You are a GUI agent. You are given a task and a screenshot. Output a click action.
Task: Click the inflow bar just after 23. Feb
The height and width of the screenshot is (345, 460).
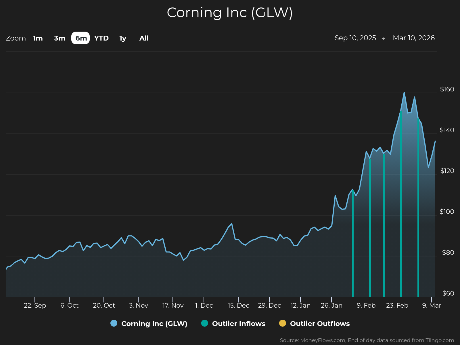tap(401, 204)
